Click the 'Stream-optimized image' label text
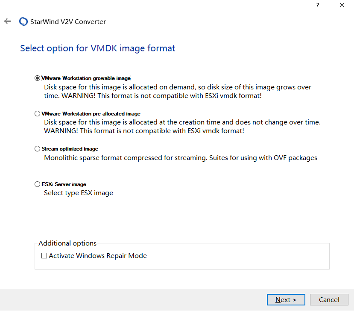Viewport: 354px width, 311px height. click(x=70, y=149)
